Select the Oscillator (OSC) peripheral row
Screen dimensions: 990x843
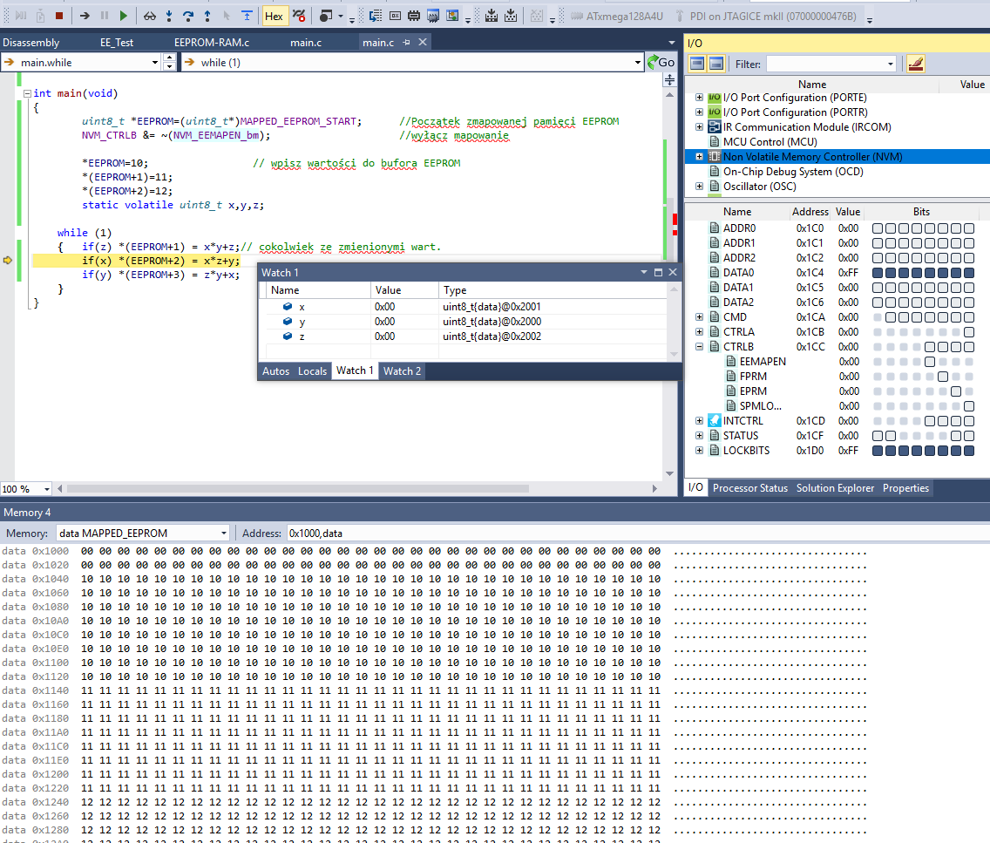click(759, 187)
